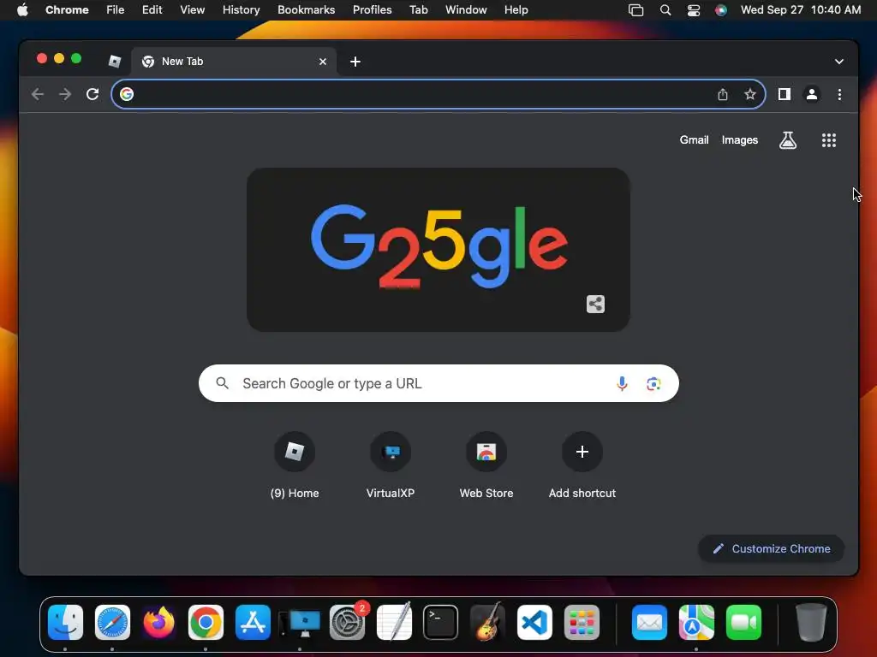Click Customize Chrome button

click(772, 548)
